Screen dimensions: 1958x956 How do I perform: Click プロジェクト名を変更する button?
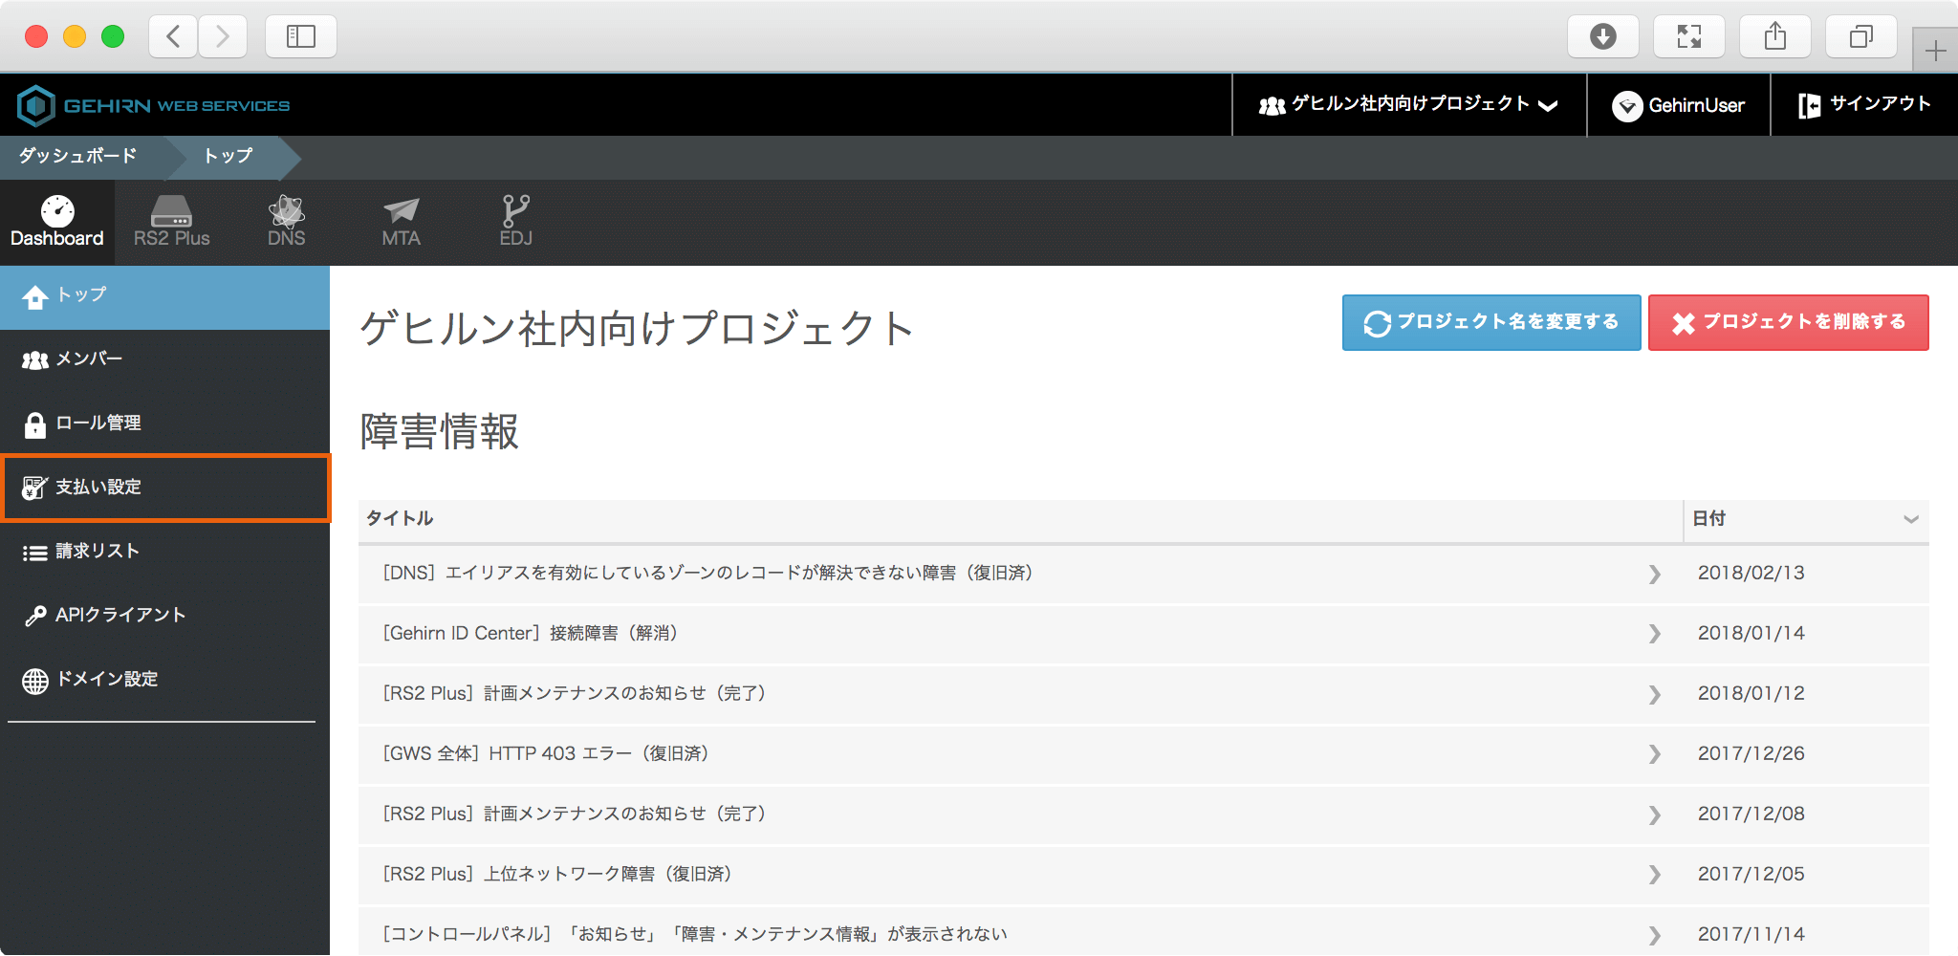point(1490,322)
